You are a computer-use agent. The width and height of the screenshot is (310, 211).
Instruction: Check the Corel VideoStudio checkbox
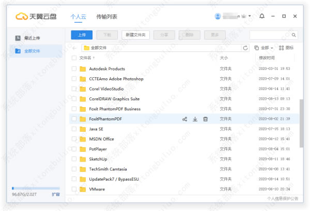tap(74, 89)
